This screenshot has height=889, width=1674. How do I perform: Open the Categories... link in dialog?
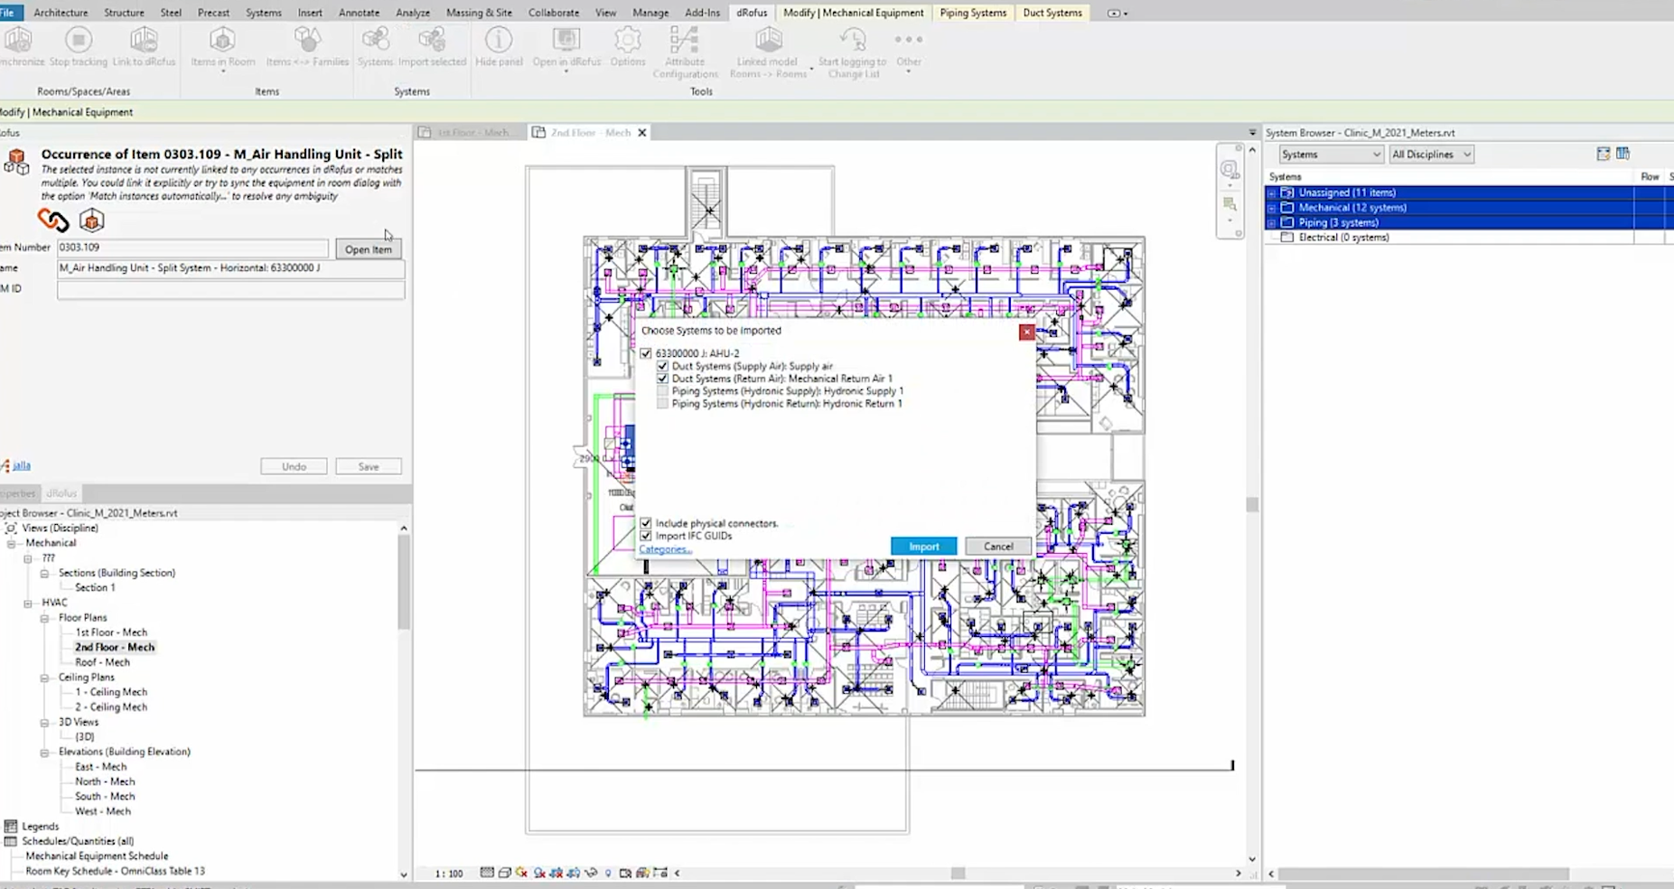tap(665, 549)
